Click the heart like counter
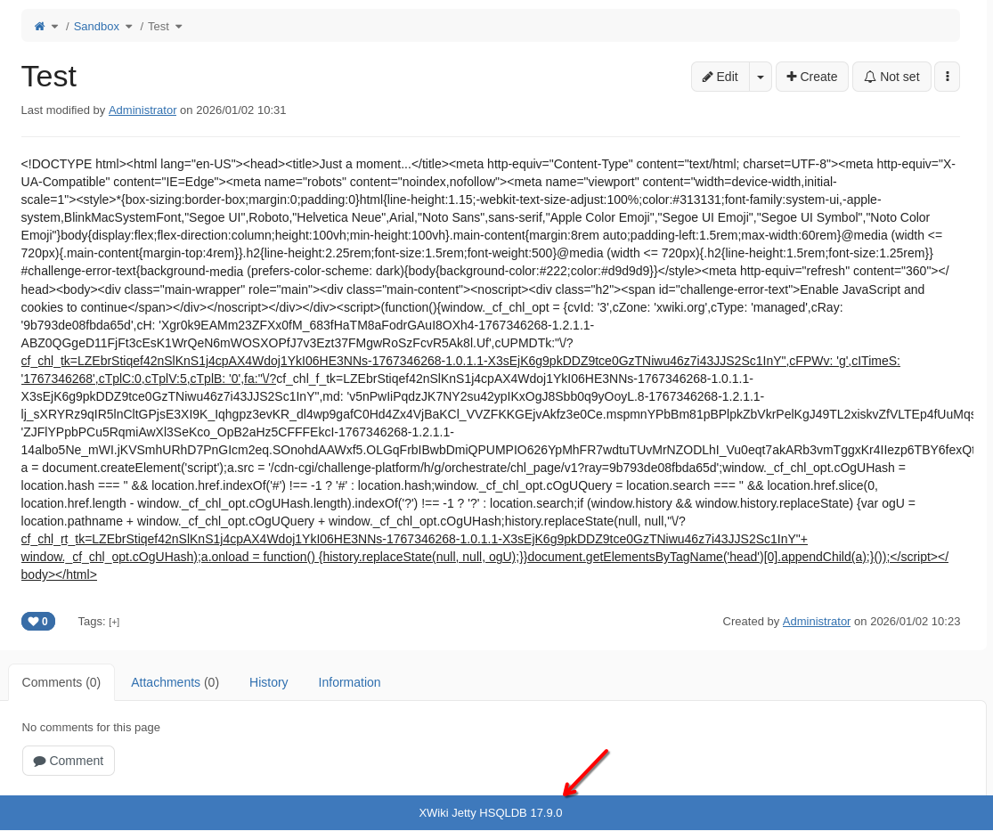 (x=38, y=622)
